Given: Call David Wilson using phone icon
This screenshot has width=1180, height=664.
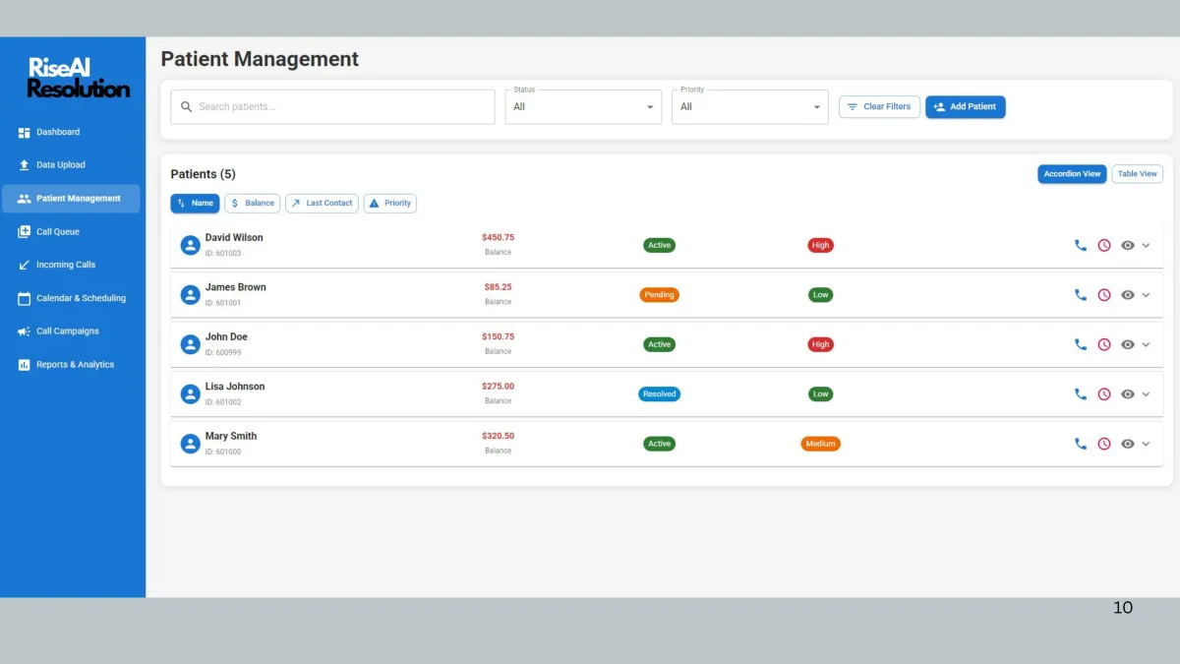Looking at the screenshot, I should 1081,245.
